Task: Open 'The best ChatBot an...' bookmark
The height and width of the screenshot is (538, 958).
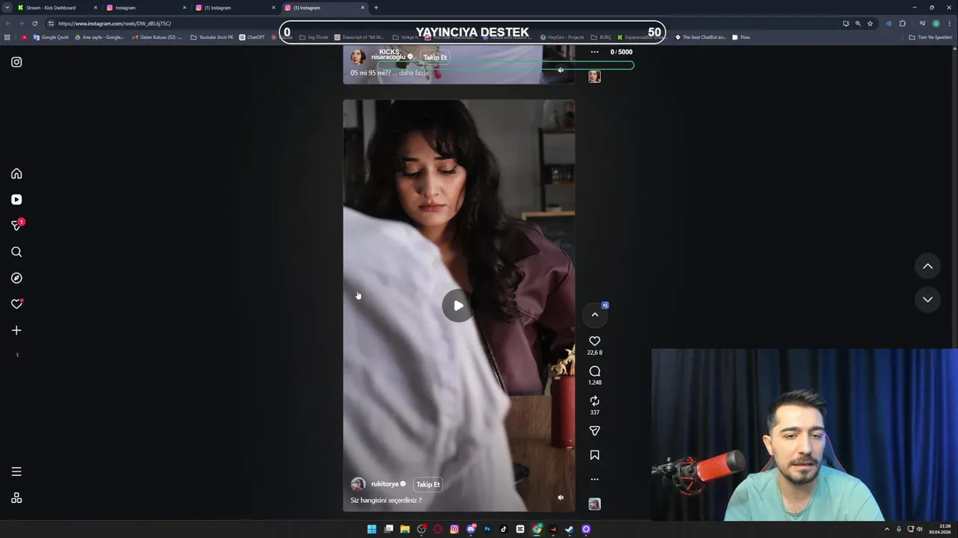Action: coord(701,37)
